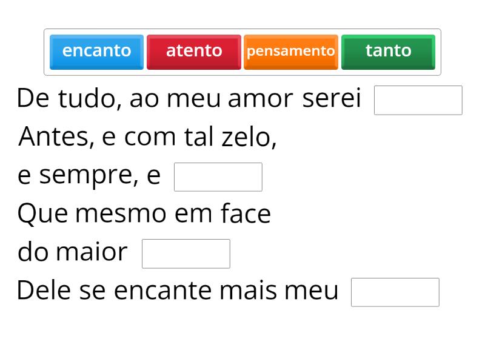Click the phrase 'Dele se encante'

click(115, 291)
